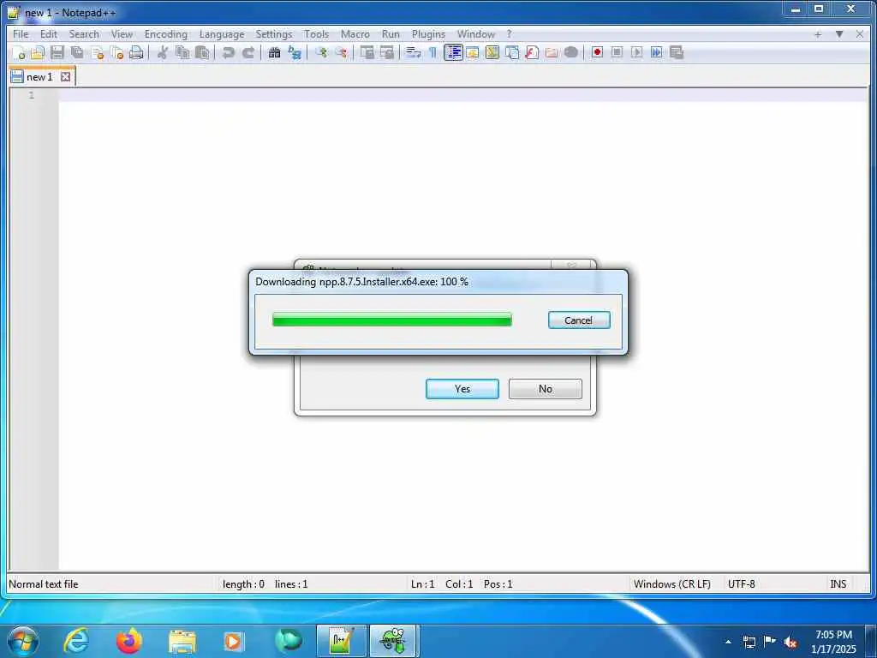
Task: Click the Close All toolbar icon
Action: point(116,52)
